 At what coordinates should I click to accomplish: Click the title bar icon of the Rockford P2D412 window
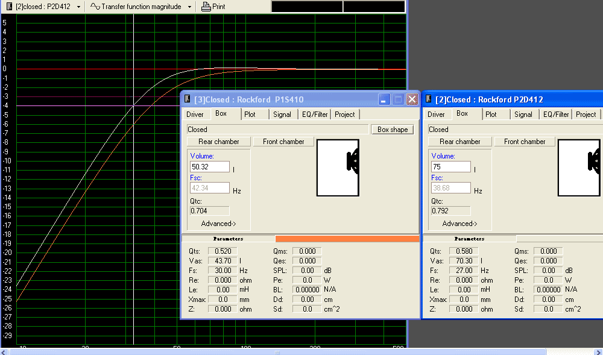click(x=428, y=99)
